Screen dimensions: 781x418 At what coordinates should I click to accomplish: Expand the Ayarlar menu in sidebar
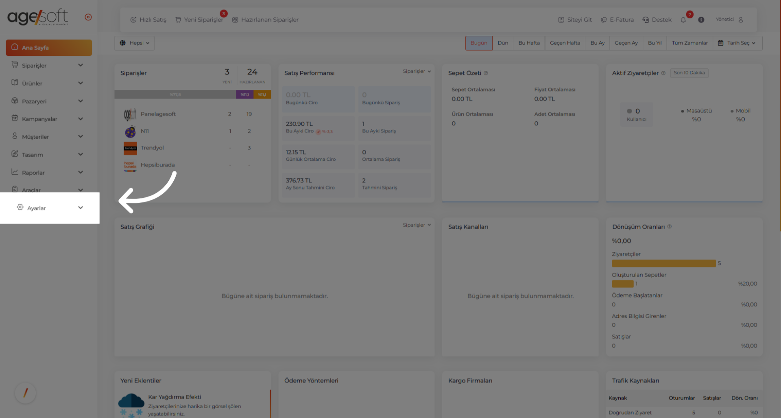tap(50, 208)
